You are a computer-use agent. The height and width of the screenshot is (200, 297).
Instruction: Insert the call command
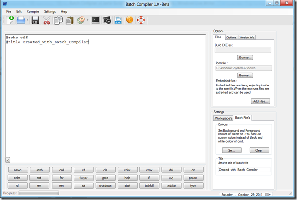(x=62, y=170)
